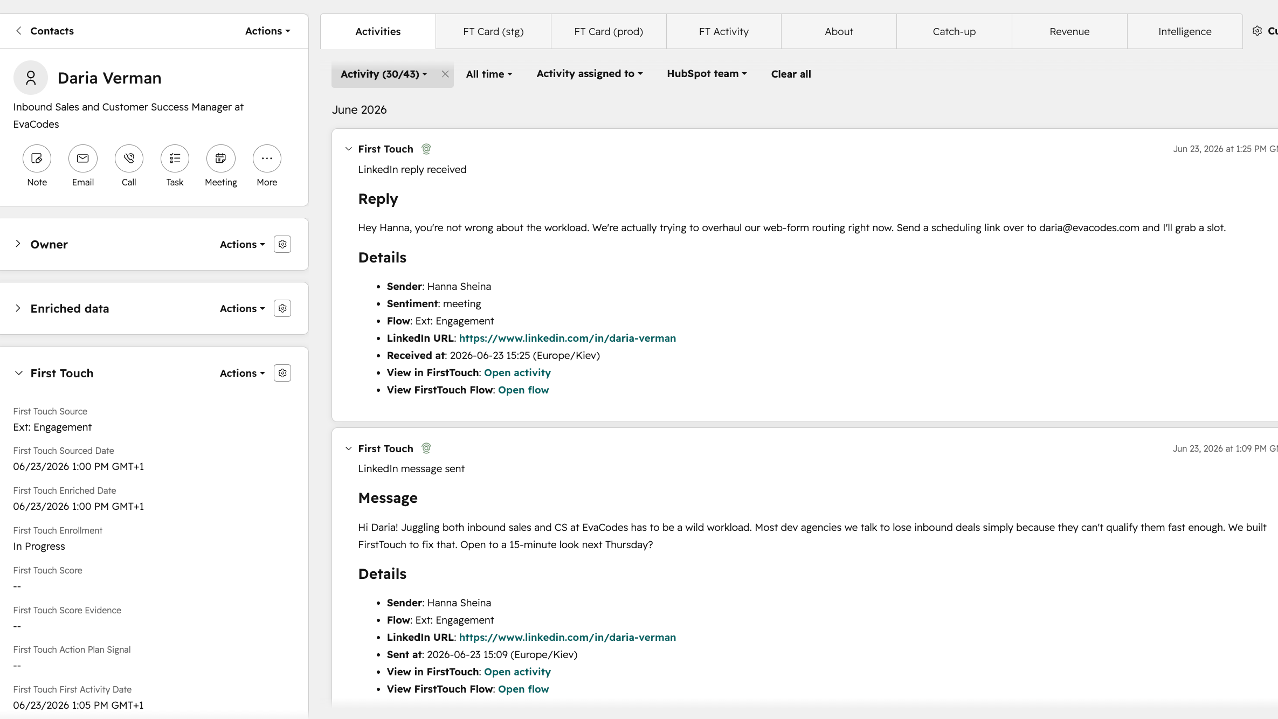Click the Contacts back link

pos(52,31)
